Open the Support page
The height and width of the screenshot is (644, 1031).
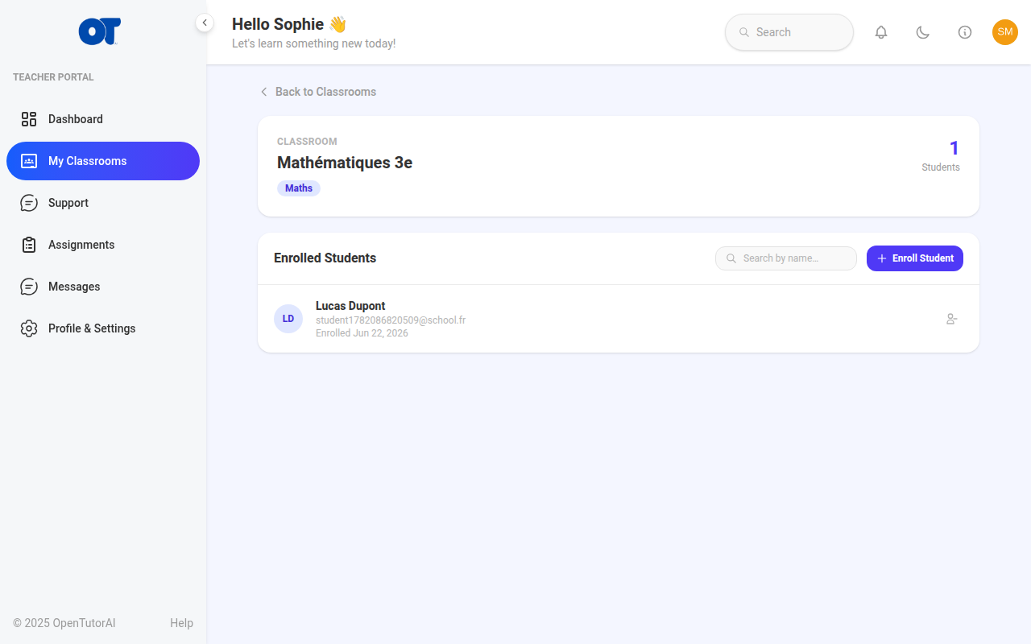[x=103, y=203]
